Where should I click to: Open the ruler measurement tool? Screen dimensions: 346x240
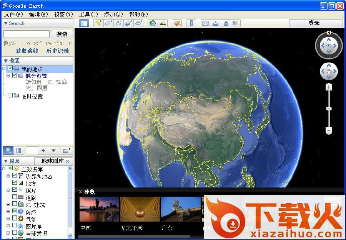tap(191, 23)
